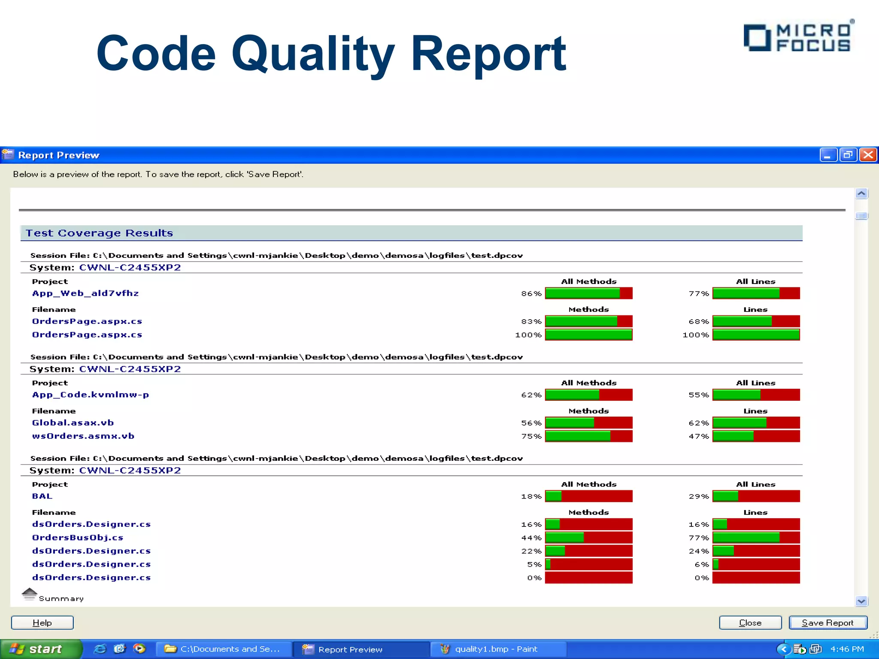Minimize the Report Preview window
Image resolution: width=879 pixels, height=659 pixels.
click(828, 155)
